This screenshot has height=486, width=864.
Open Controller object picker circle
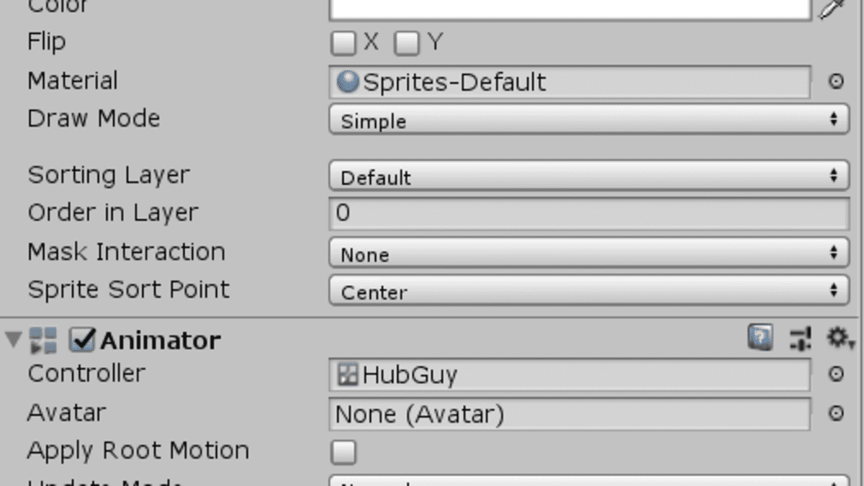(x=835, y=374)
